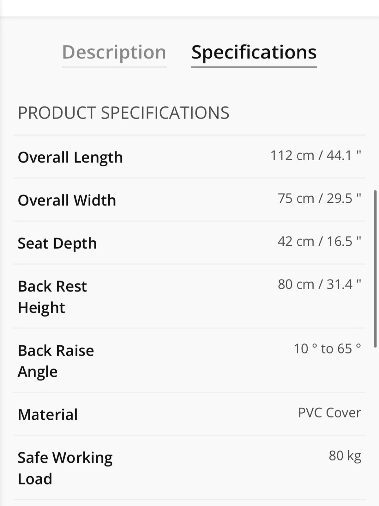Click the 80 cm / 31.4" value
379x506 pixels.
pyautogui.click(x=319, y=285)
